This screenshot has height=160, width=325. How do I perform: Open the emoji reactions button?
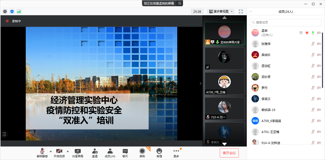(x=159, y=153)
